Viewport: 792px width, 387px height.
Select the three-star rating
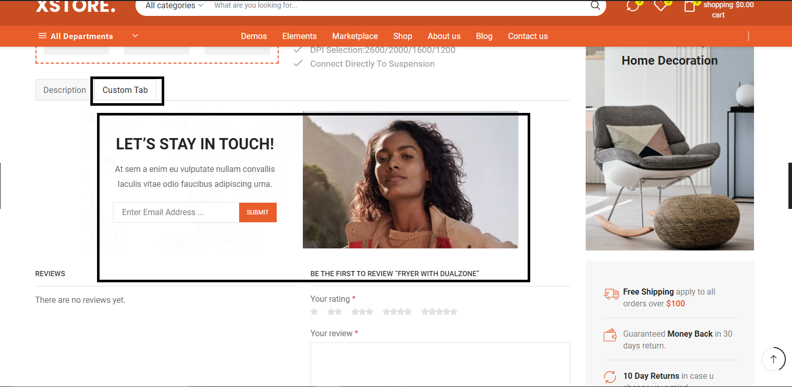tap(362, 312)
